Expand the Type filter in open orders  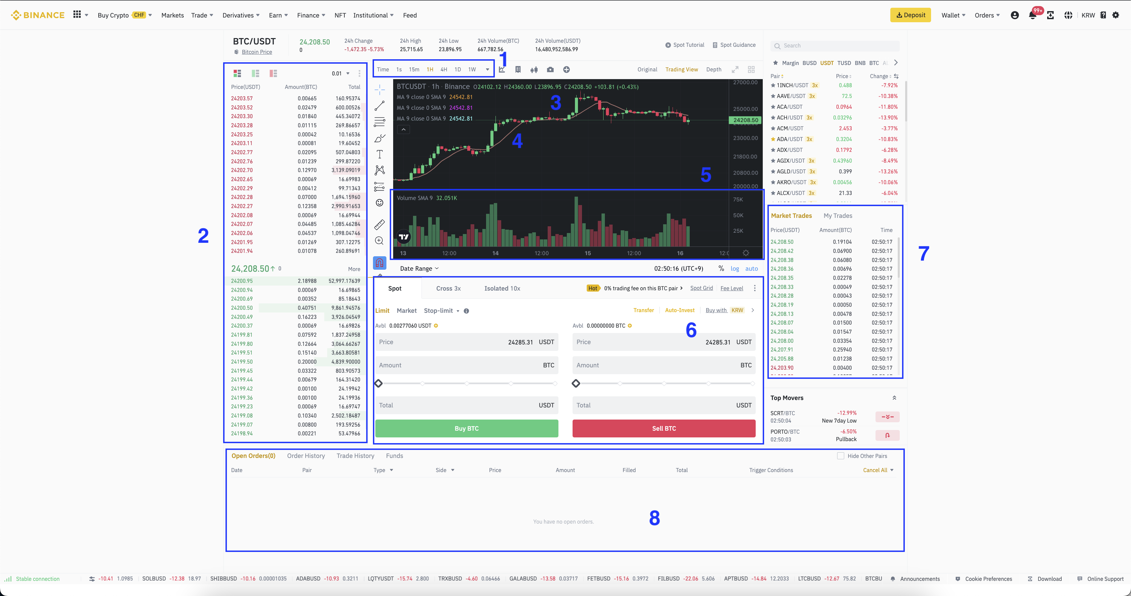383,470
